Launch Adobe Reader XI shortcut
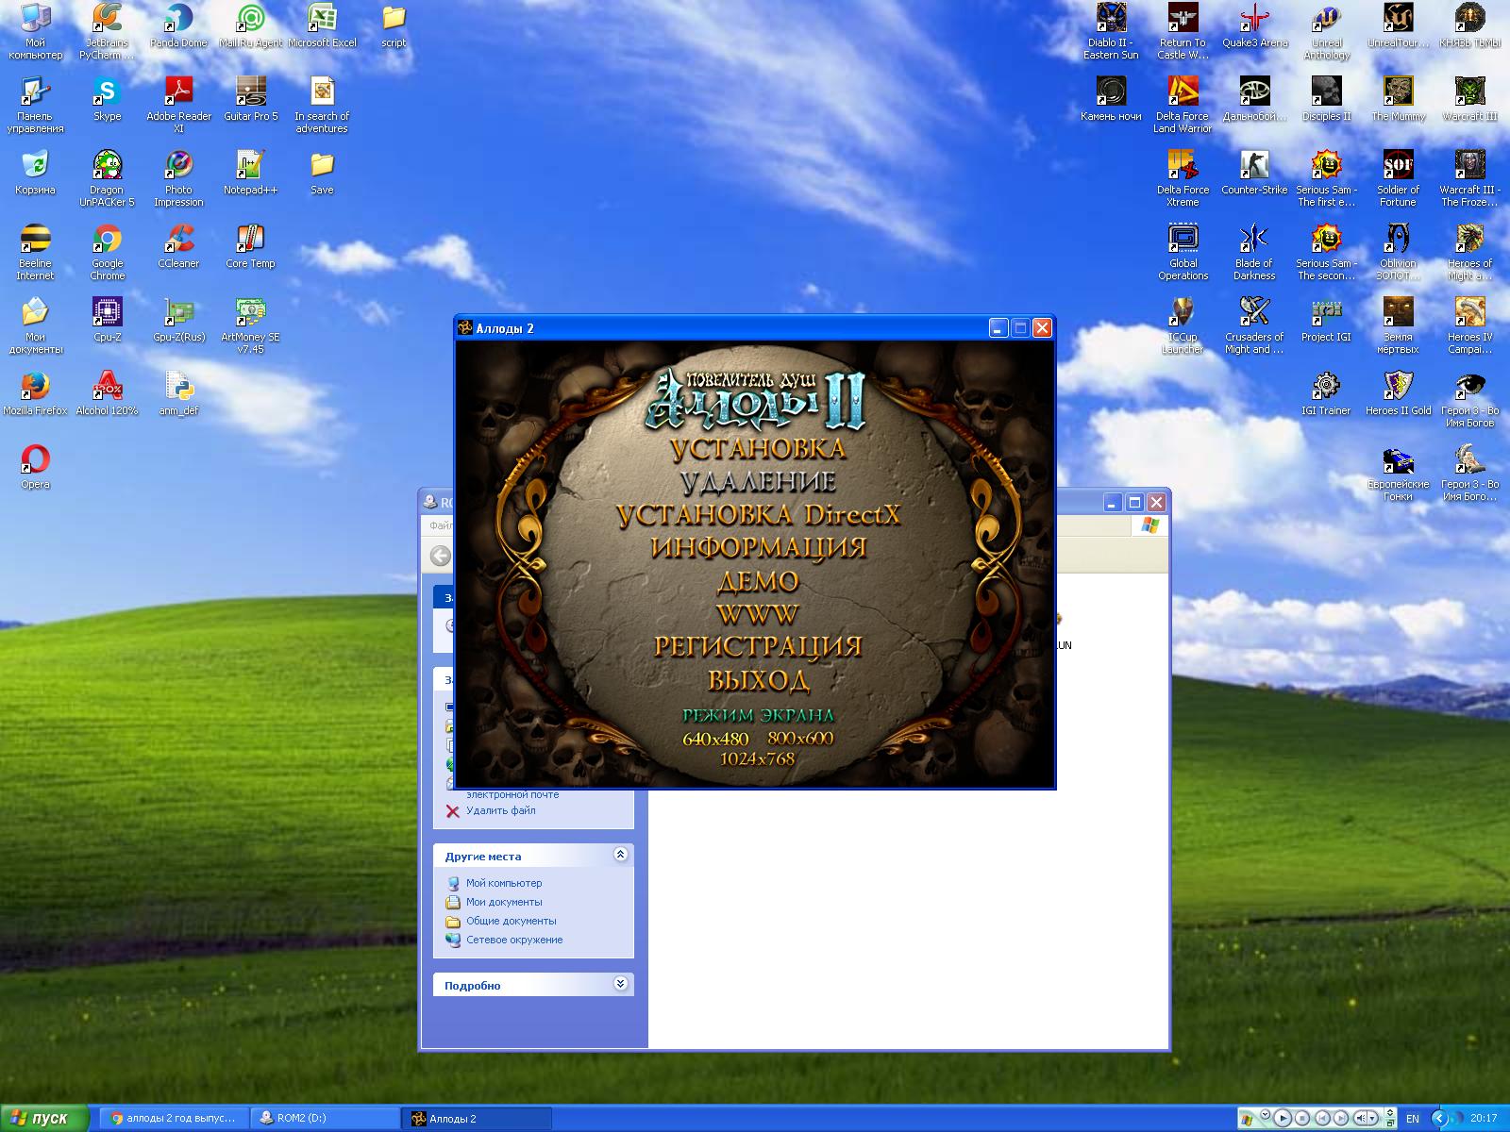Viewport: 1510px width, 1132px height. pyautogui.click(x=178, y=105)
